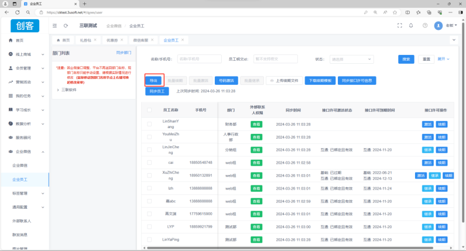Click the page refresh icon next to hamburger
The image size is (466, 251).
66,26
